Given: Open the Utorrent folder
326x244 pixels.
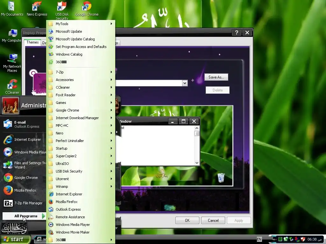Looking at the screenshot, I should (81, 179).
